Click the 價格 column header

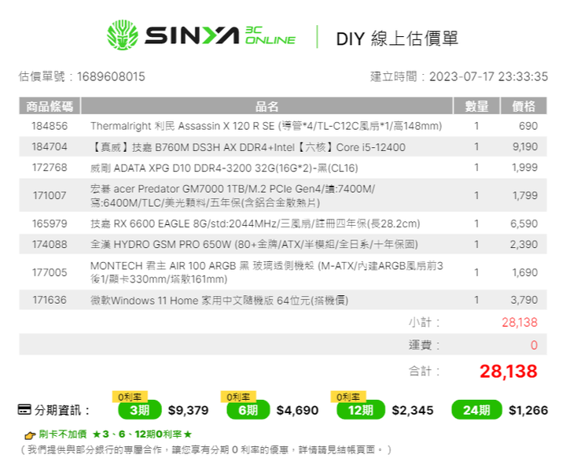tap(524, 106)
